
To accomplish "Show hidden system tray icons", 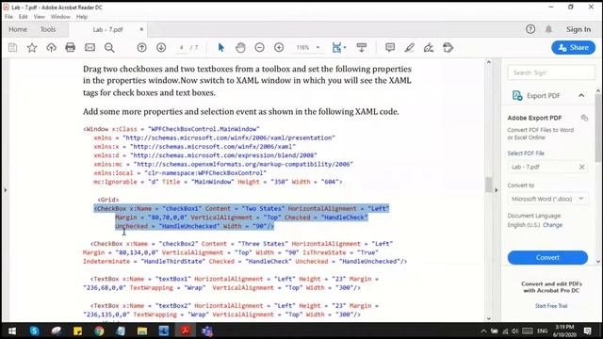I will 483,331.
